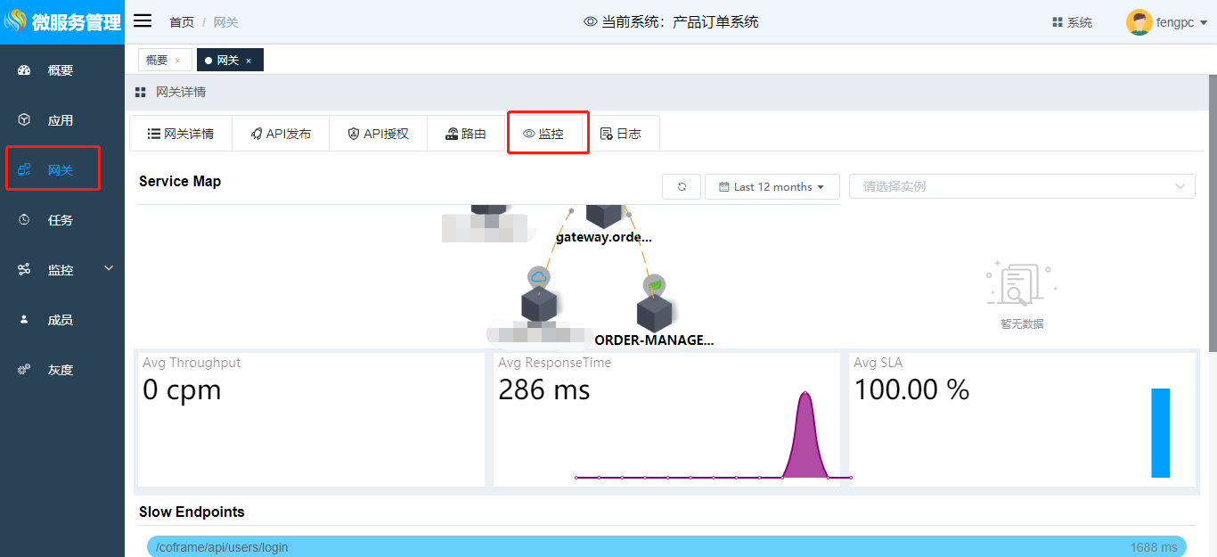Image resolution: width=1217 pixels, height=557 pixels.
Task: Open 概要 in the left sidebar
Action: point(61,70)
